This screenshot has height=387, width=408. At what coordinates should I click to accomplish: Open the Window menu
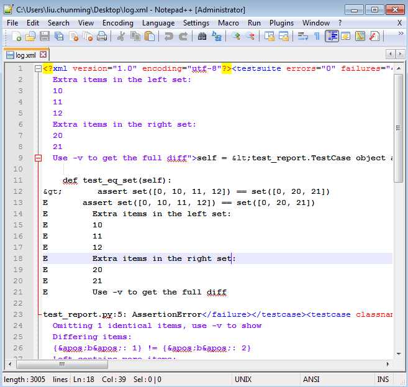316,23
